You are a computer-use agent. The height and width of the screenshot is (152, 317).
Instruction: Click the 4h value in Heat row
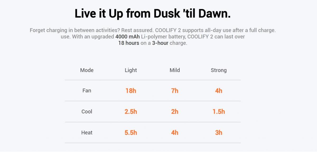pos(175,133)
